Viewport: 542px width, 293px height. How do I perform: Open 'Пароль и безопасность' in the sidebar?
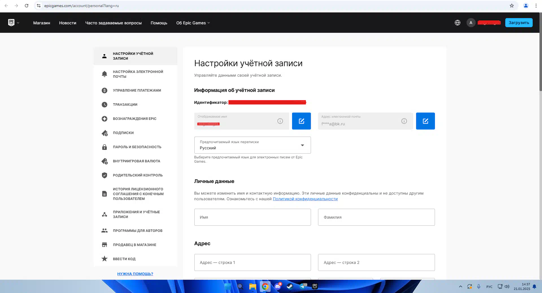(x=137, y=147)
